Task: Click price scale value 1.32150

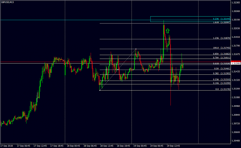Action: (x=236, y=20)
